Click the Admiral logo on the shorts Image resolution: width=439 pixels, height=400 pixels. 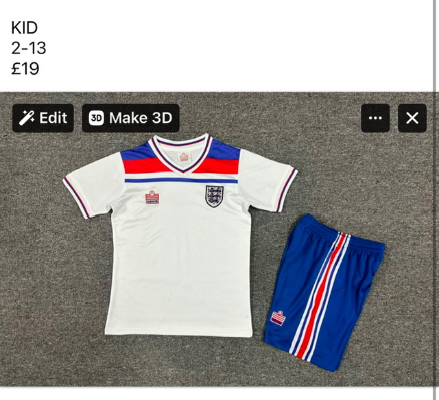(278, 318)
